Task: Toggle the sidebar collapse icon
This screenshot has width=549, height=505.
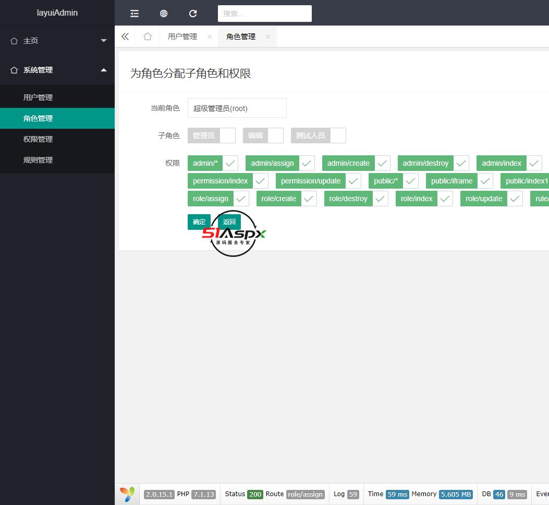Action: (135, 14)
